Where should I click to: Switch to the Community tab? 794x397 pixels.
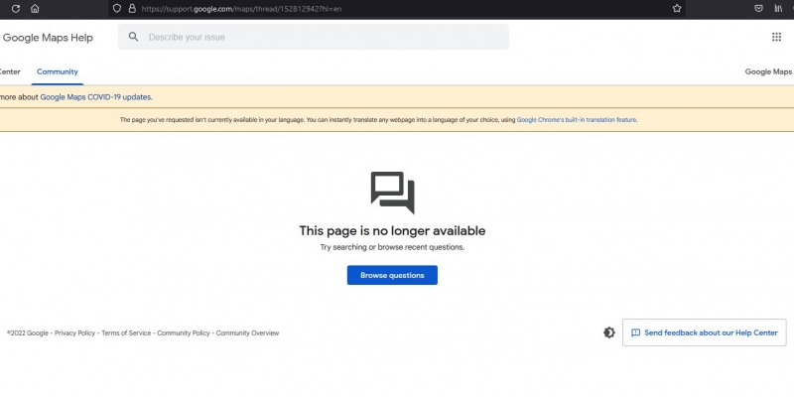[57, 71]
